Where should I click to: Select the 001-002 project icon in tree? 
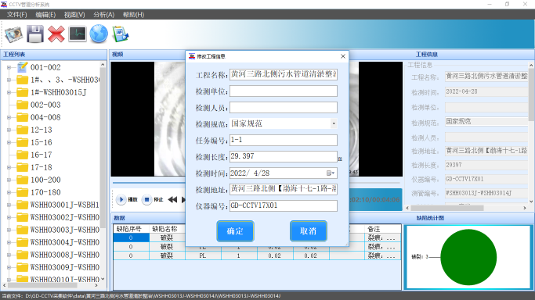point(22,67)
